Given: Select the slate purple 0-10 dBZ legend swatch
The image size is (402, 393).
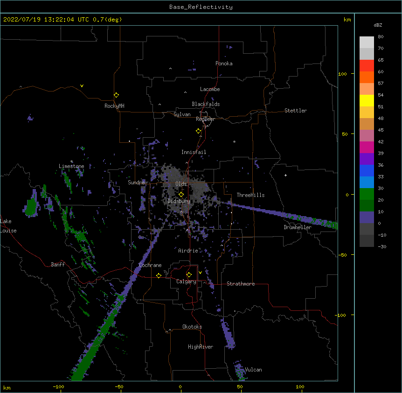Looking at the screenshot, I should point(367,218).
